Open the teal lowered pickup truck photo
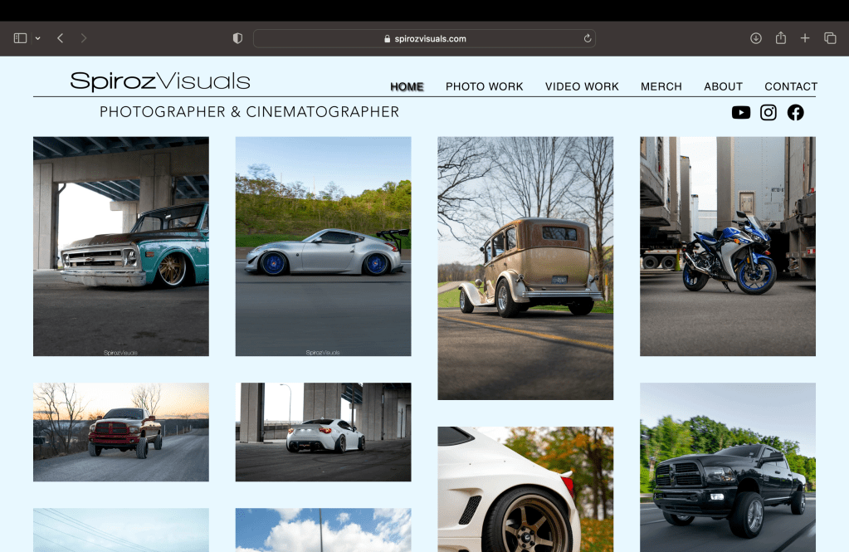849x552 pixels. click(x=121, y=246)
